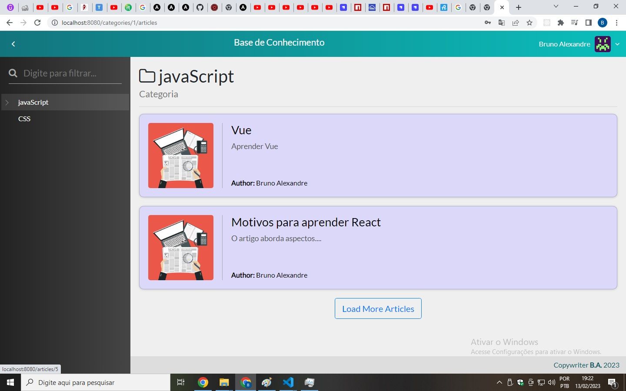Open File Explorer from the taskbar
The height and width of the screenshot is (391, 626).
coord(224,382)
